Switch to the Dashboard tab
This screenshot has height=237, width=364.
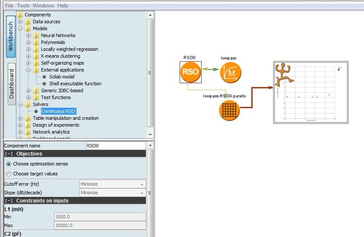[11, 84]
